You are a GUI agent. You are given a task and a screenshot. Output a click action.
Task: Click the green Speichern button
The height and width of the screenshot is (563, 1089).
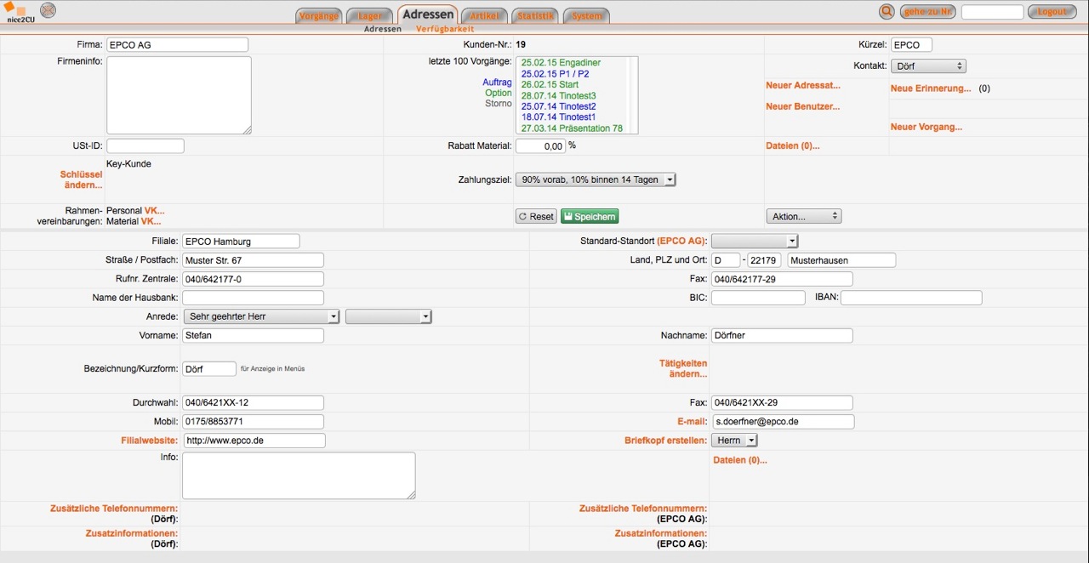tap(590, 217)
